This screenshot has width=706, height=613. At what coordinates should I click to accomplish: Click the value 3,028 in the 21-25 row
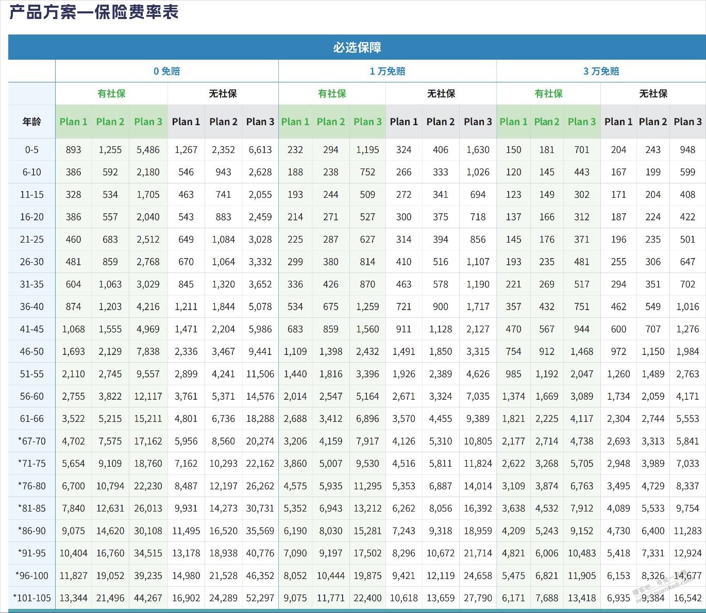pyautogui.click(x=260, y=240)
